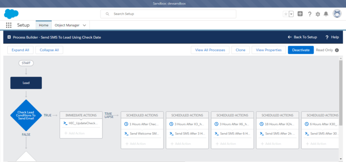Open the Check Lead Conditions diamond node

(x=26, y=115)
